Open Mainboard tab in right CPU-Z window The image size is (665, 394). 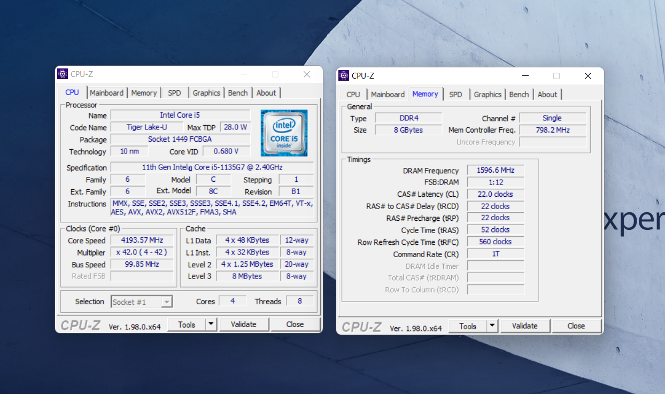pyautogui.click(x=388, y=95)
